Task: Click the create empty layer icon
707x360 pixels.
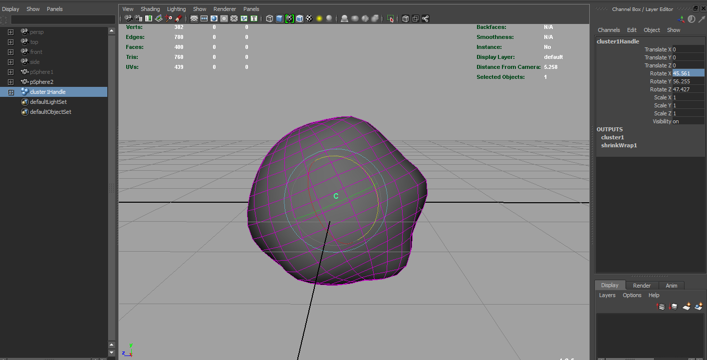Action: coord(687,306)
